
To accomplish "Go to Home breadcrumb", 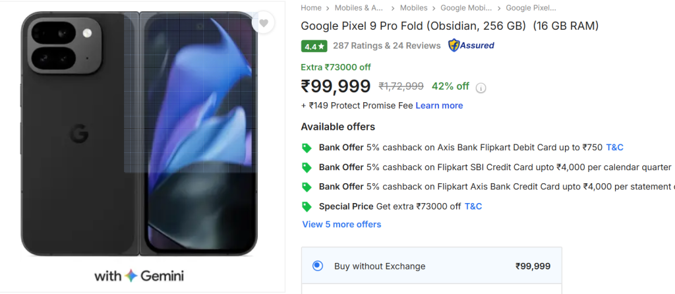I will [311, 8].
